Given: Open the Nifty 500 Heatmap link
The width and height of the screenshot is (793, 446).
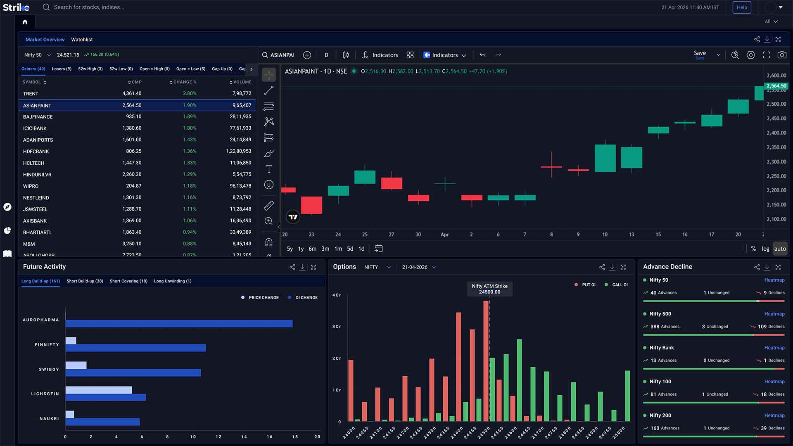Looking at the screenshot, I should click(x=774, y=314).
